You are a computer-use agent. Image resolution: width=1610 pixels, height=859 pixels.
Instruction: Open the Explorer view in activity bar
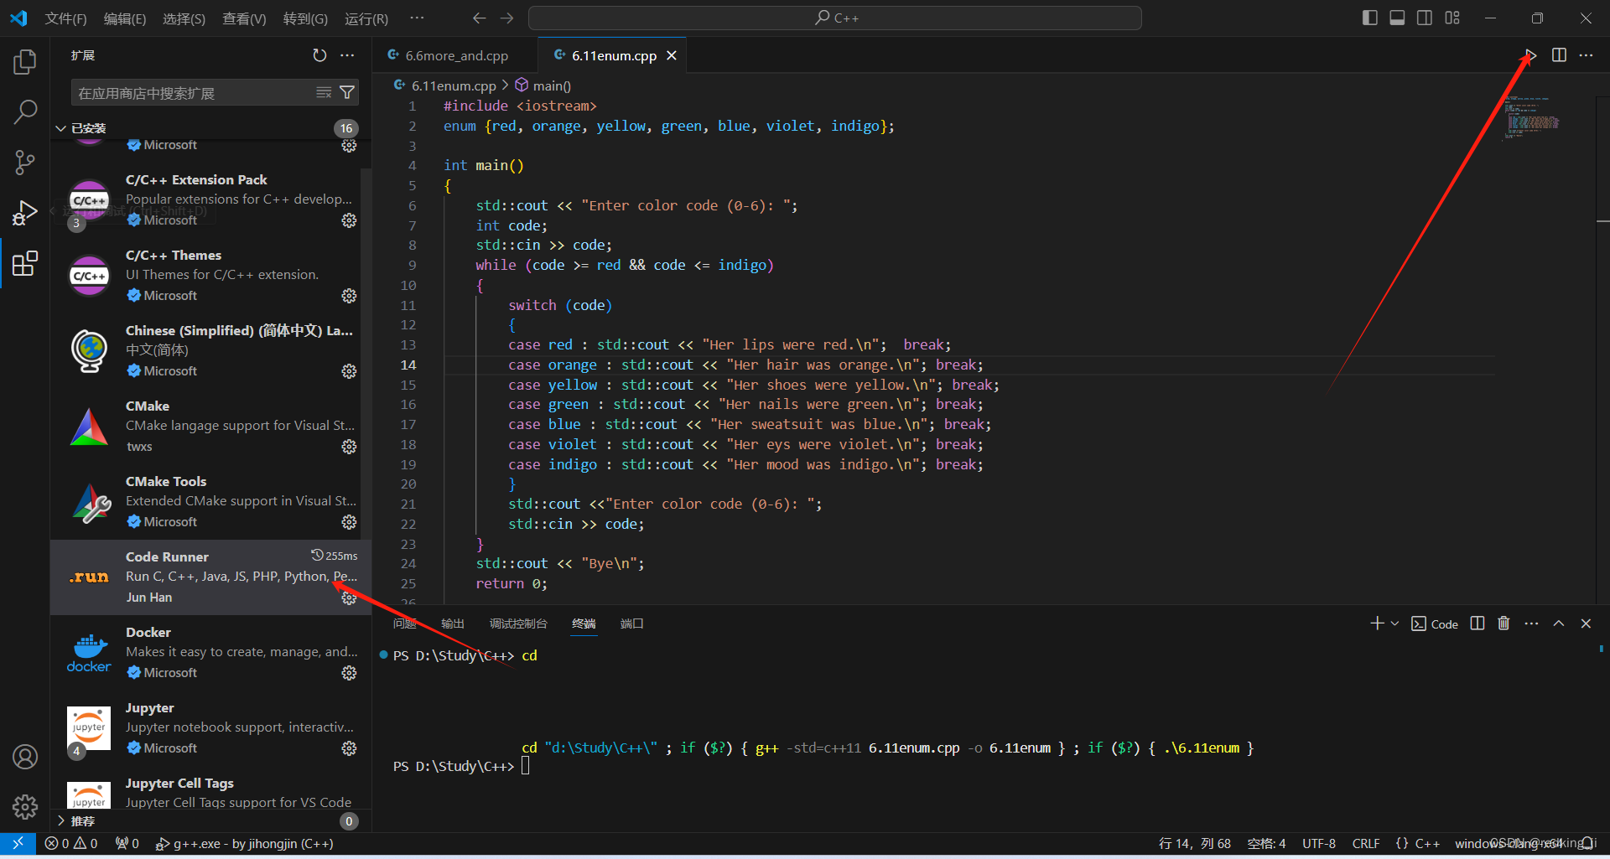coord(24,60)
